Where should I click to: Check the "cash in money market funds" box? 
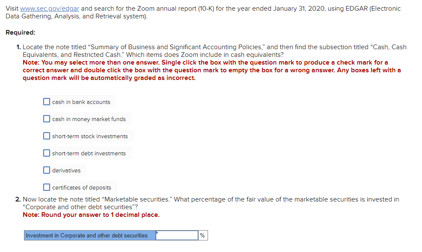(x=46, y=119)
